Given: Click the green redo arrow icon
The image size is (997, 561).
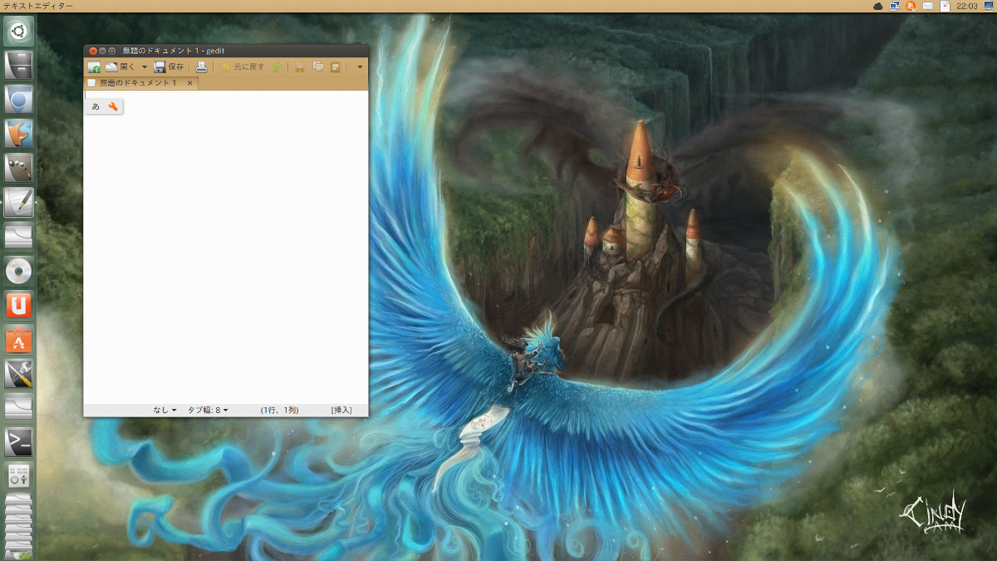Looking at the screenshot, I should click(276, 66).
